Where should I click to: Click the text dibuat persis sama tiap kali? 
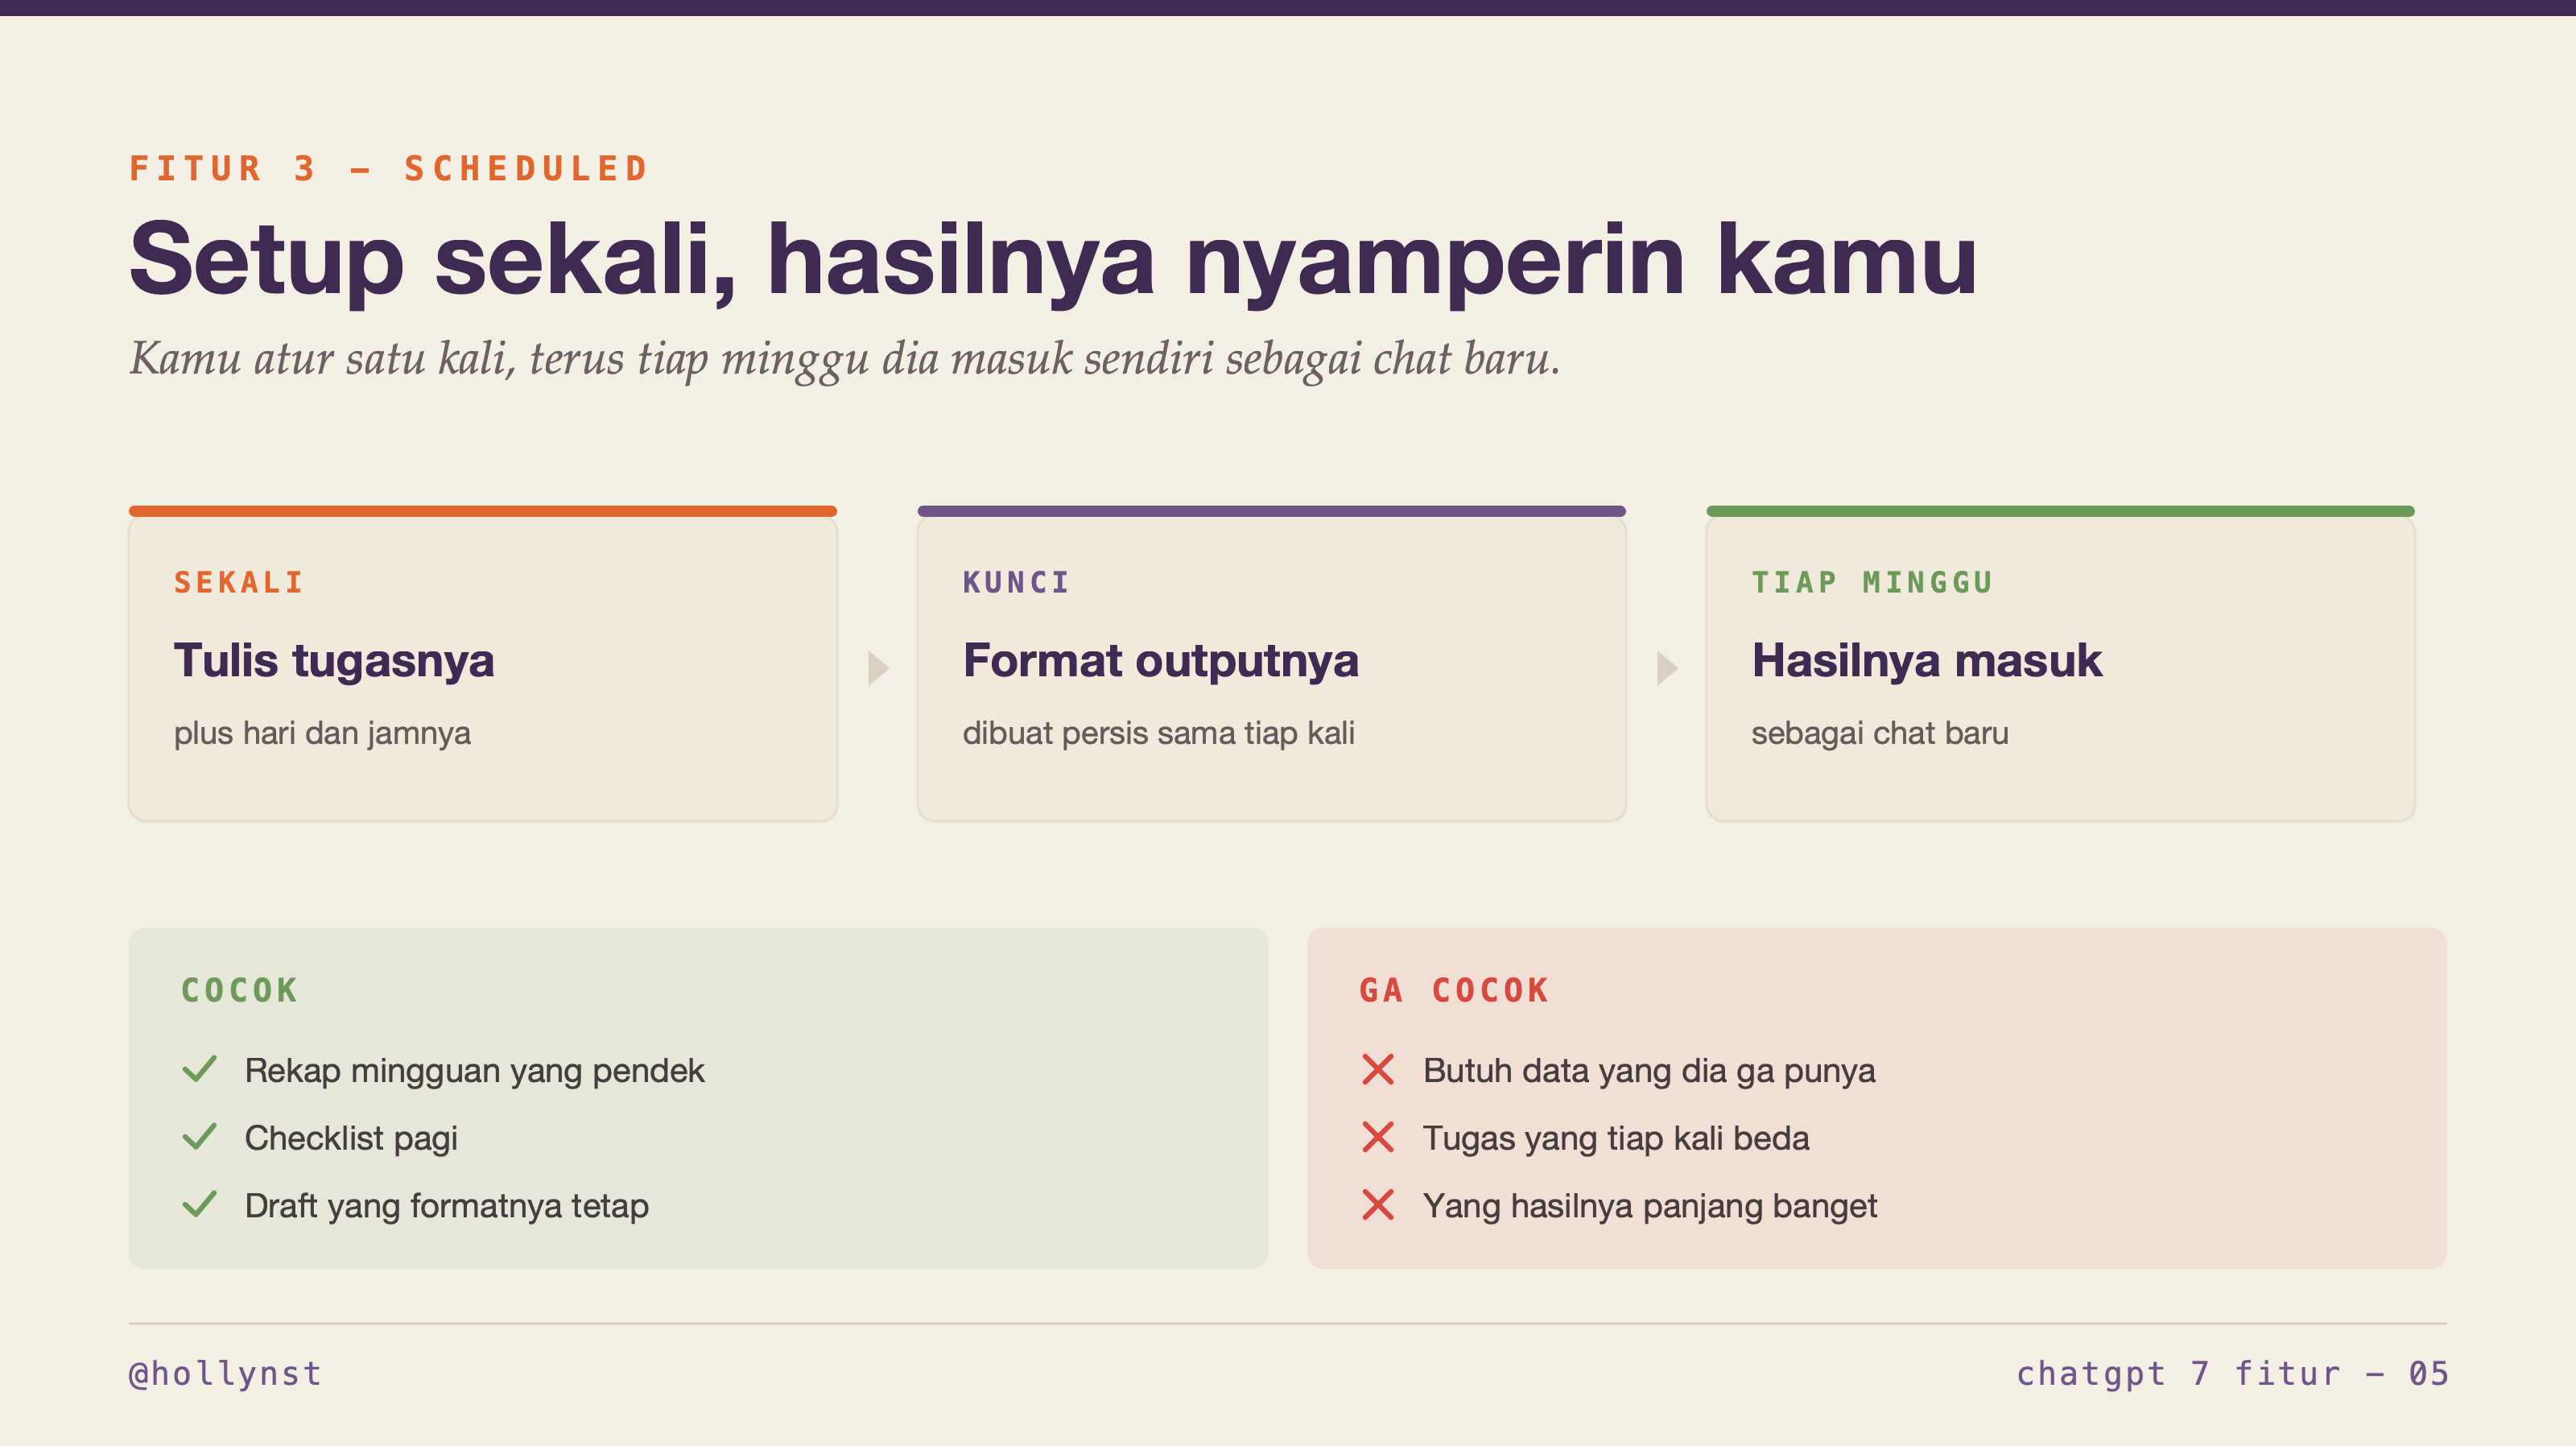[1158, 733]
